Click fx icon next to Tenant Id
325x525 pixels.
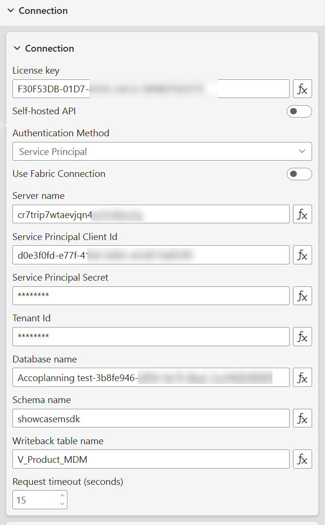tap(302, 337)
